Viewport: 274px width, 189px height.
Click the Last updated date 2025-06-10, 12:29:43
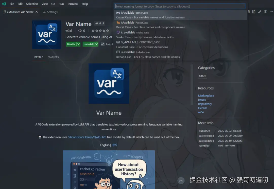pos(230,141)
